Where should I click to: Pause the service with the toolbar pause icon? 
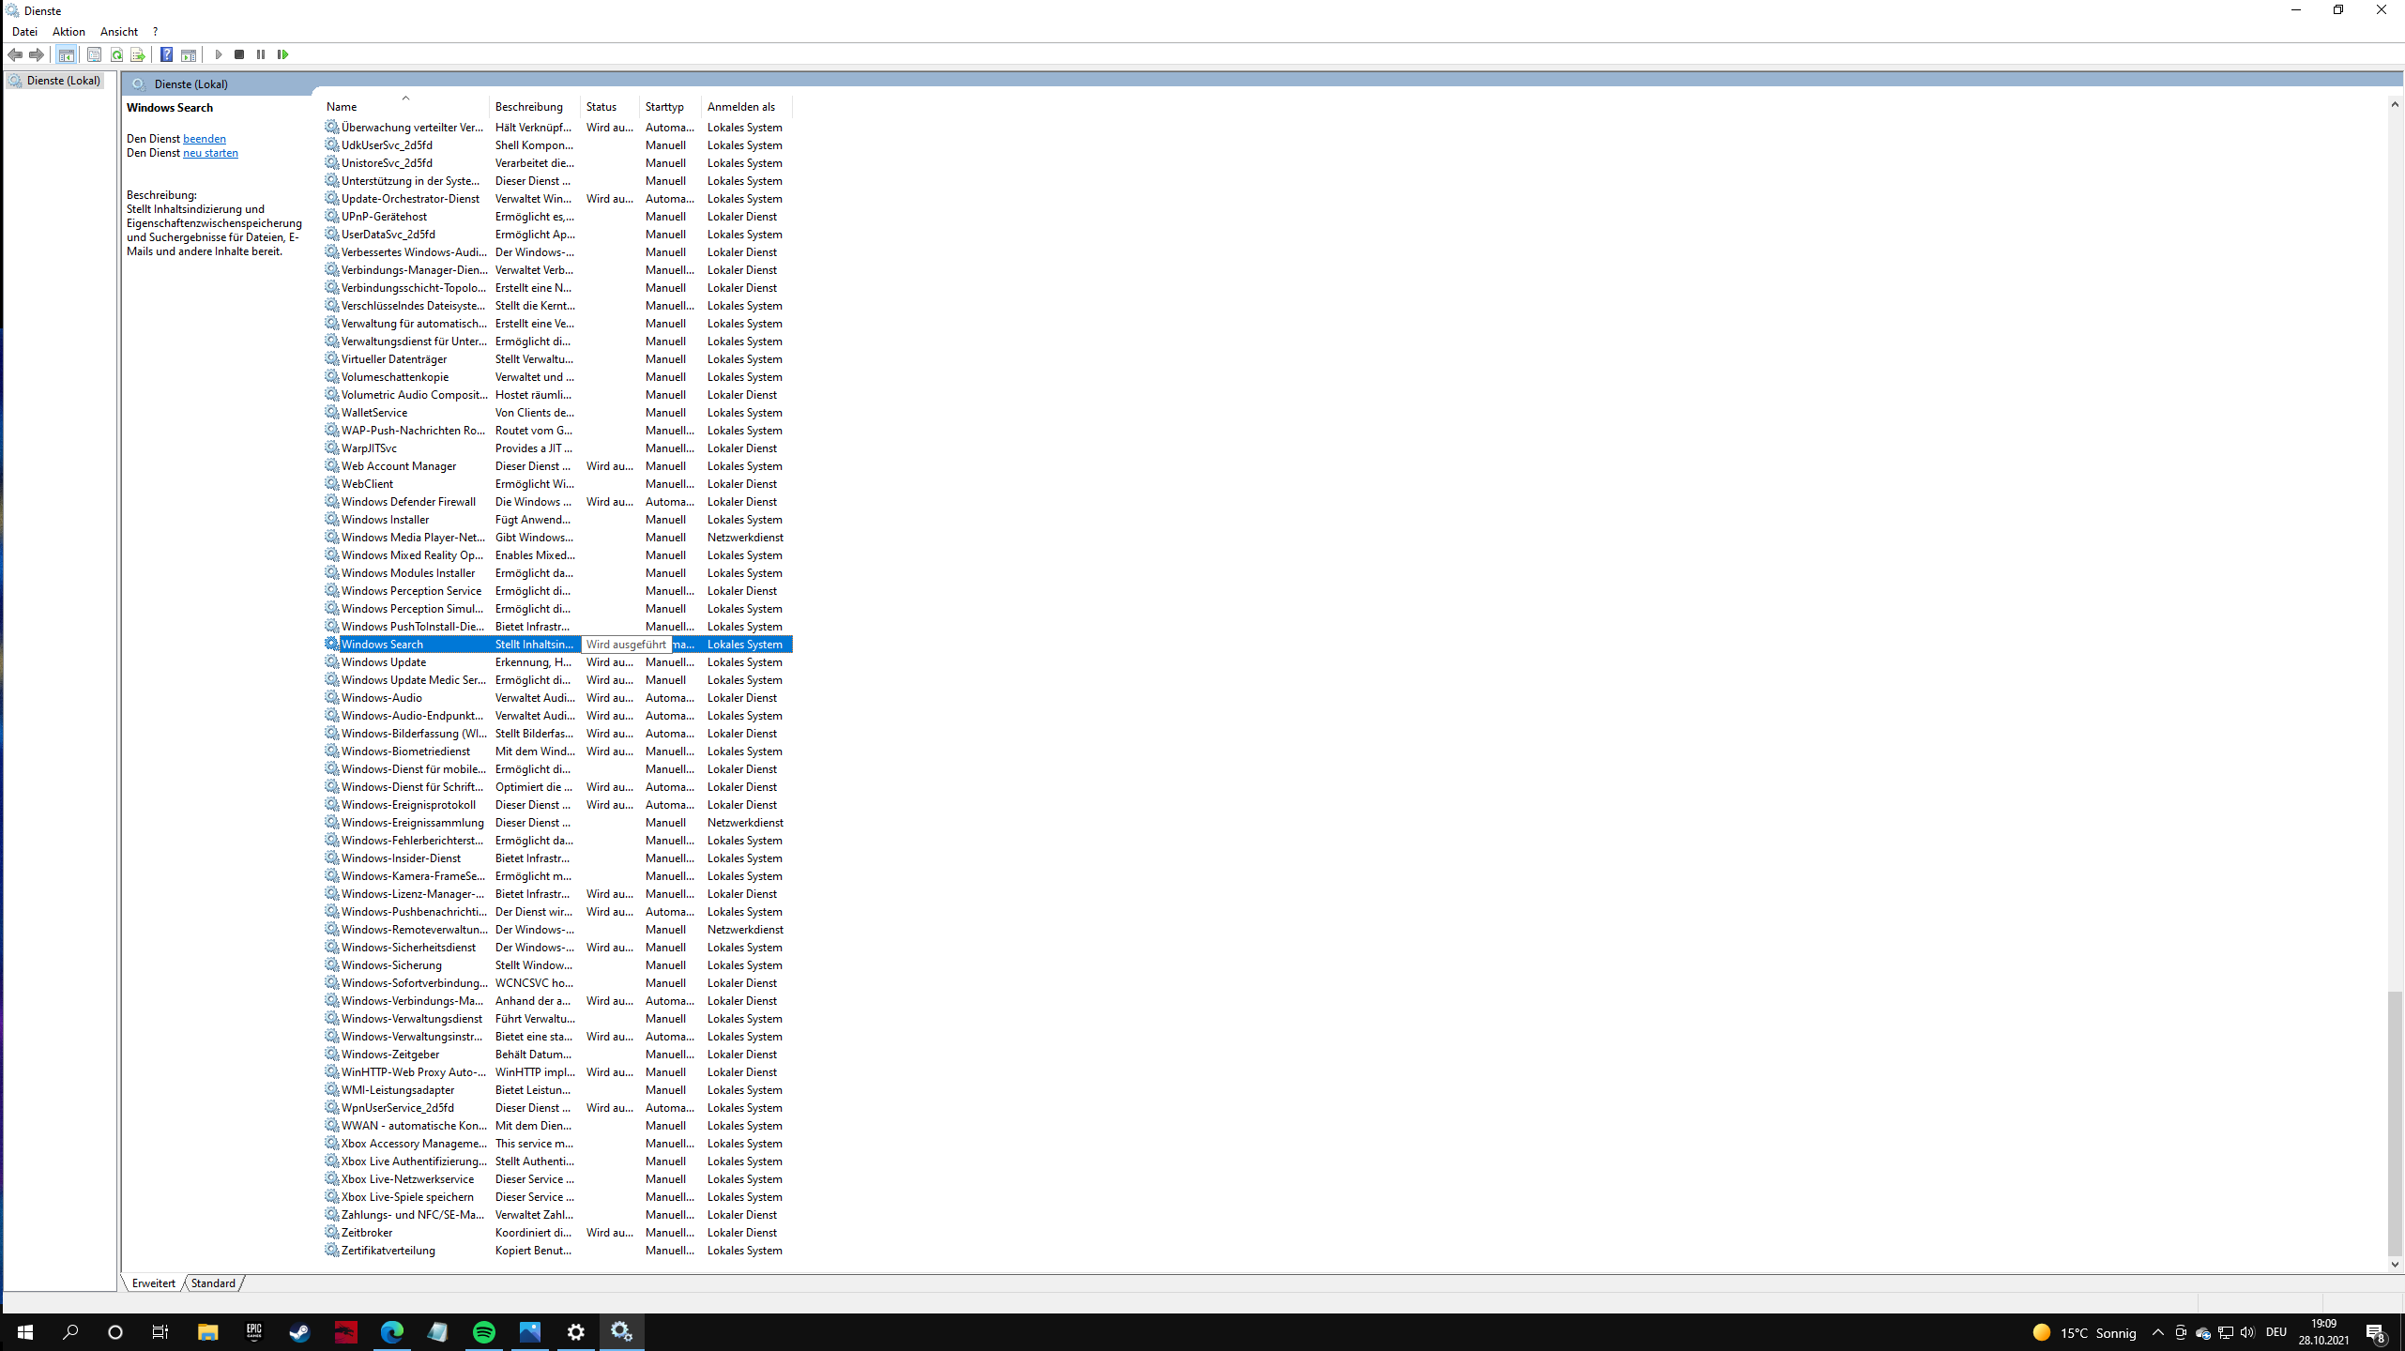[261, 54]
